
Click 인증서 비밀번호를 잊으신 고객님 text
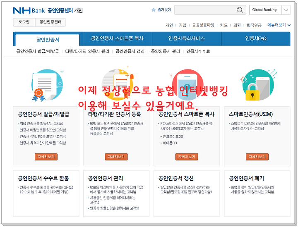(x=43, y=130)
